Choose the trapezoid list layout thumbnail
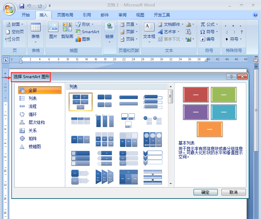This screenshot has width=261, height=219. click(104, 177)
